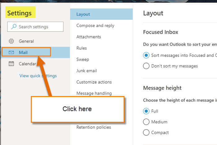Click the Calendar grid icon
This screenshot has height=145, width=217.
[11, 64]
